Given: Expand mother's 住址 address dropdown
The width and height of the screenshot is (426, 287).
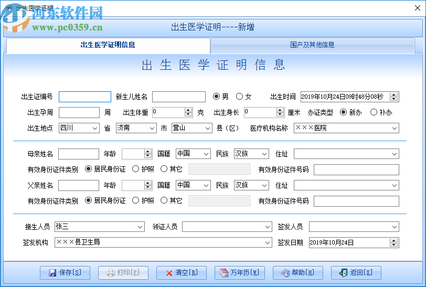Looking at the screenshot, I should (395, 154).
